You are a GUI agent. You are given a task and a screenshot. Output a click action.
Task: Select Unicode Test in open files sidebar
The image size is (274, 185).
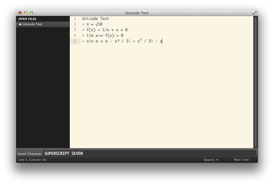point(43,24)
